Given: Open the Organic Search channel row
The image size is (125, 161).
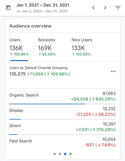Looking at the screenshot, I should tap(62, 96).
